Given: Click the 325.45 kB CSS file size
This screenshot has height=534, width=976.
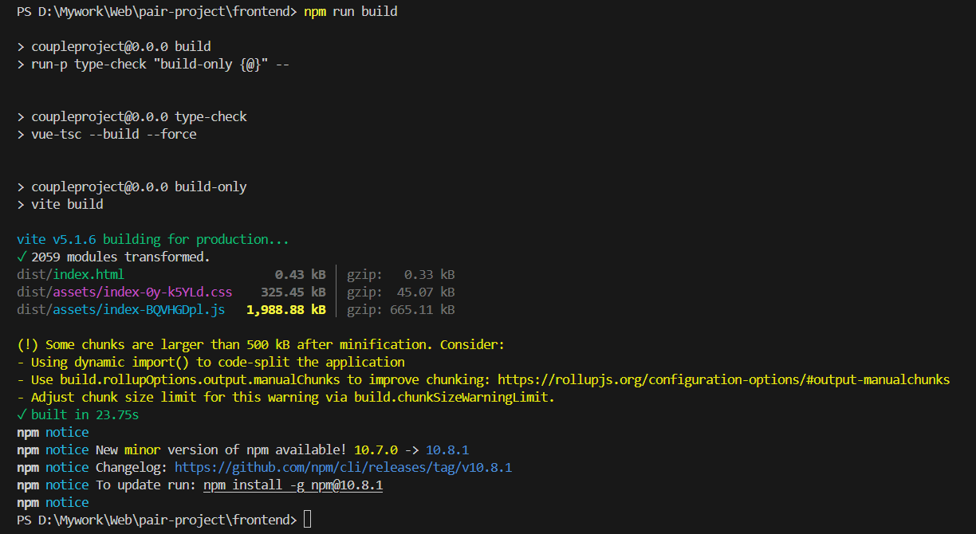Looking at the screenshot, I should tap(293, 292).
